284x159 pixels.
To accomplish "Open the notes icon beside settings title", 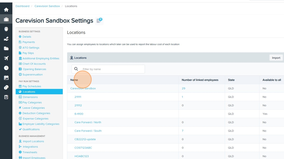I will (x=99, y=21).
